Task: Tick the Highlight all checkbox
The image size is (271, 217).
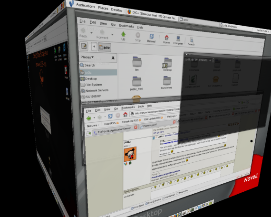Action: pyautogui.click(x=164, y=198)
